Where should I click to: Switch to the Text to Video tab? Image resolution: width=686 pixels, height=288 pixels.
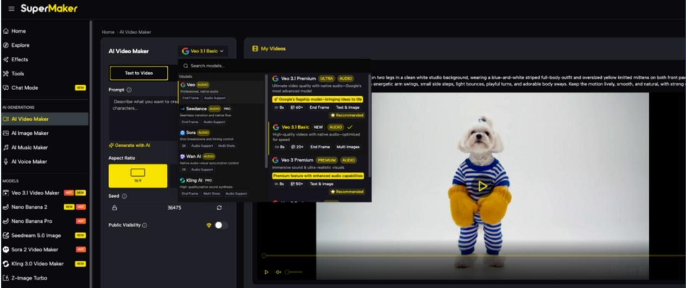pyautogui.click(x=139, y=73)
